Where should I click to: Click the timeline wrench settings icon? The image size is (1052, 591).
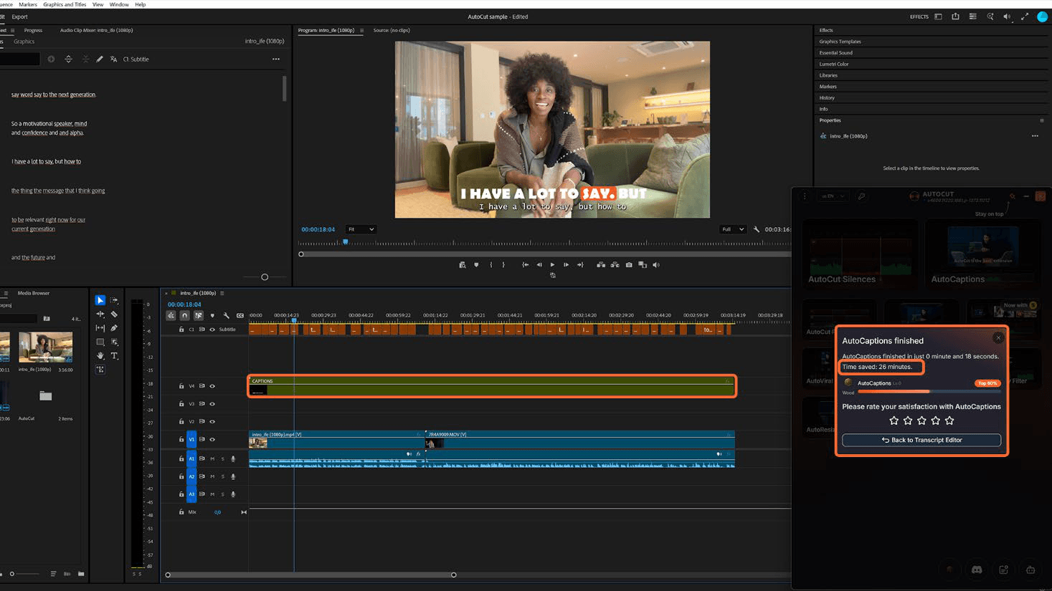tap(227, 315)
